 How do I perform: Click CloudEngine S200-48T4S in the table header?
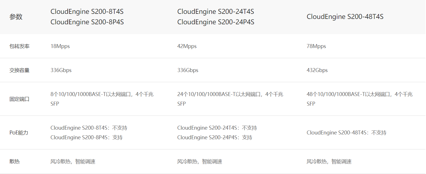coord(345,17)
